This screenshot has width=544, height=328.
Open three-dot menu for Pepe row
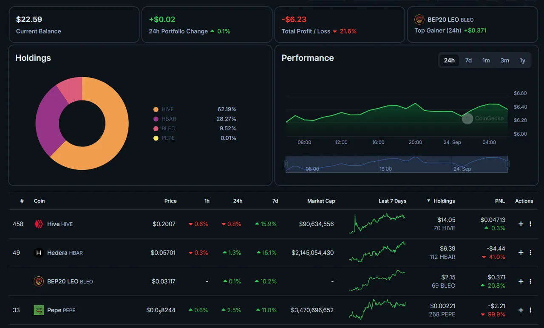click(x=530, y=310)
